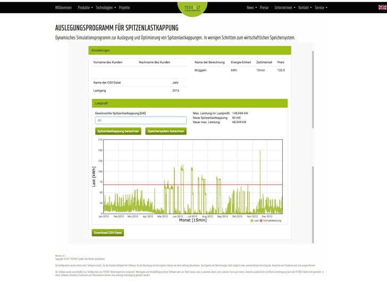Click the Lastgang CSV file name
This screenshot has height=288, width=387.
[99, 90]
